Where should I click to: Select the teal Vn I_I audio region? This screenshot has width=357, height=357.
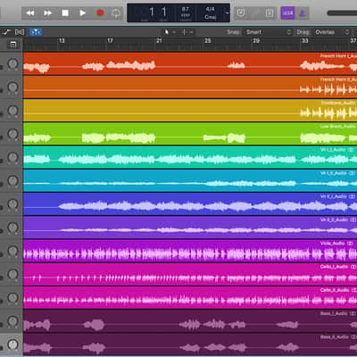(x=190, y=157)
